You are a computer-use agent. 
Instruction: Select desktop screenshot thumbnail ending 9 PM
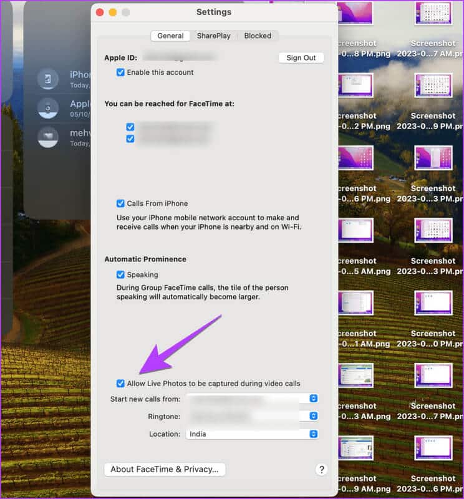tap(433, 85)
